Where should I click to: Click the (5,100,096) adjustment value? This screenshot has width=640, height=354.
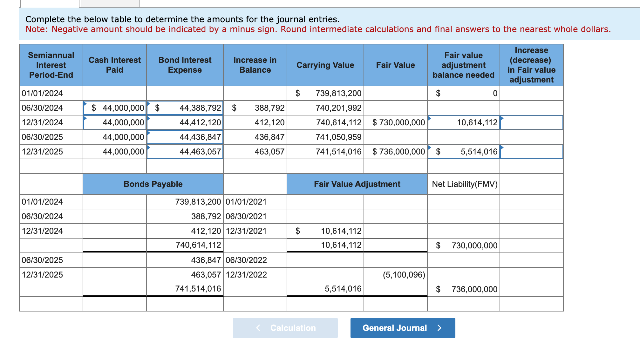[x=396, y=275]
